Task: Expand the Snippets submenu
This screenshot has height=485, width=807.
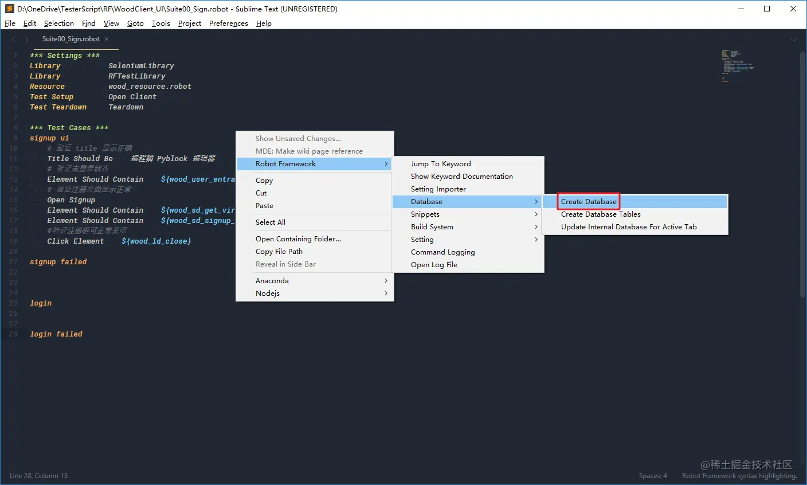Action: pyautogui.click(x=468, y=214)
